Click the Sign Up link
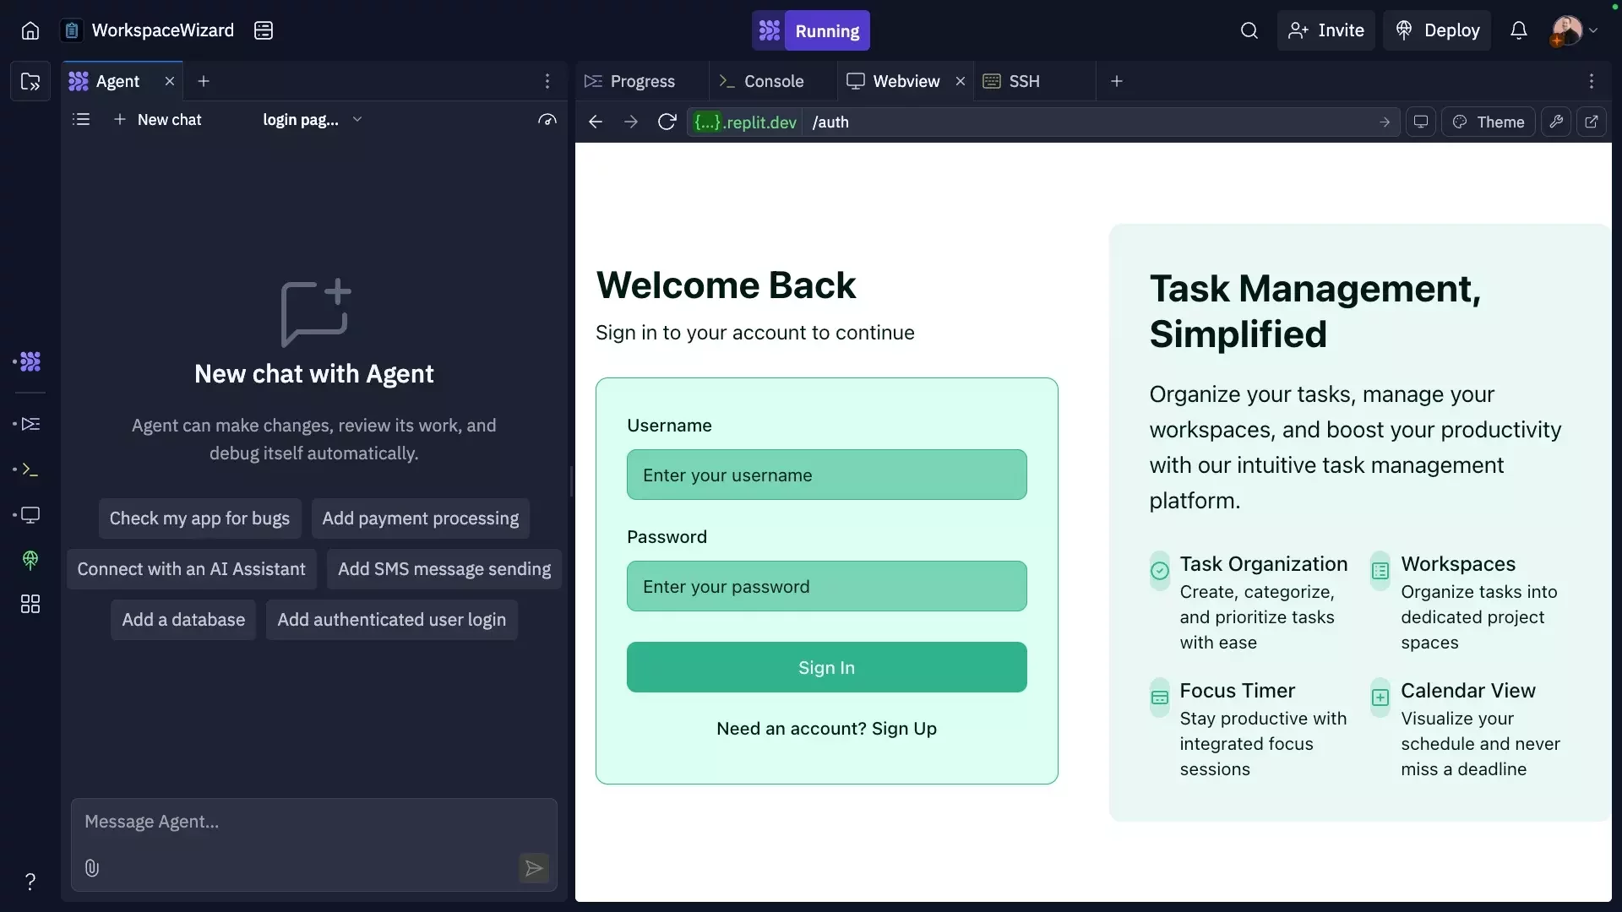This screenshot has width=1622, height=912. pyautogui.click(x=904, y=729)
